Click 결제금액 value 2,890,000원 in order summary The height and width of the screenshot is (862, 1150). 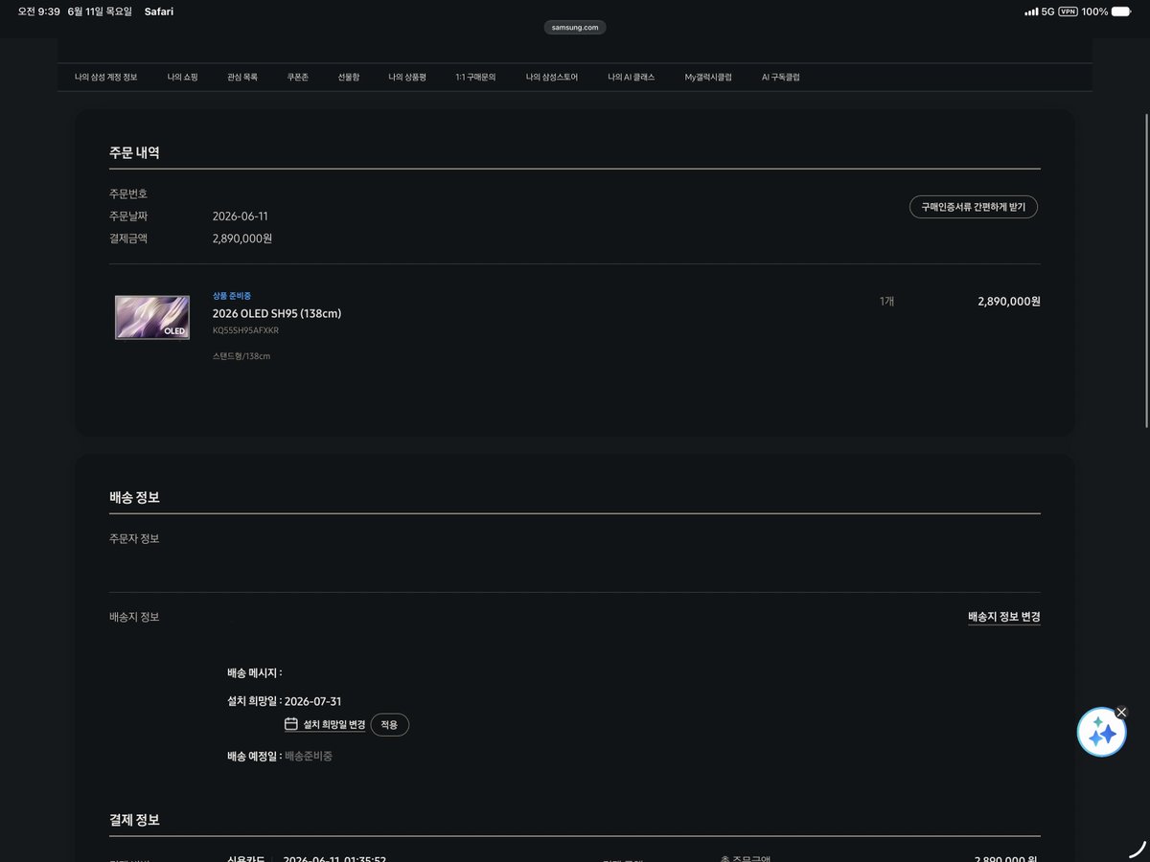[242, 238]
